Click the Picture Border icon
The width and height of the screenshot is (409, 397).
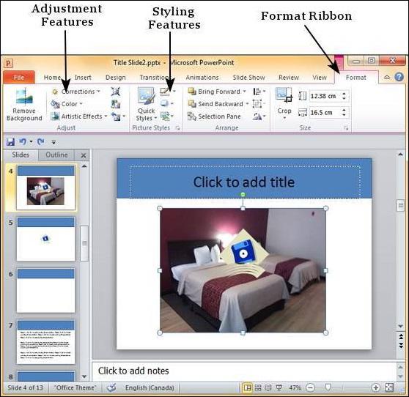pos(165,92)
